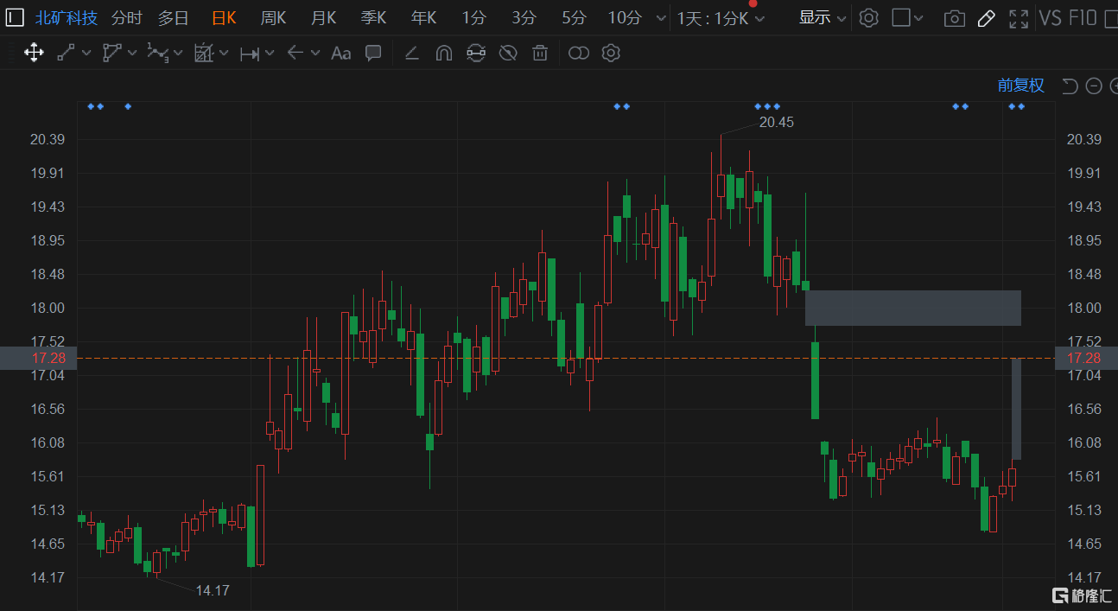1118x611 pixels.
Task: Toggle the magnet snap tool
Action: click(x=443, y=54)
